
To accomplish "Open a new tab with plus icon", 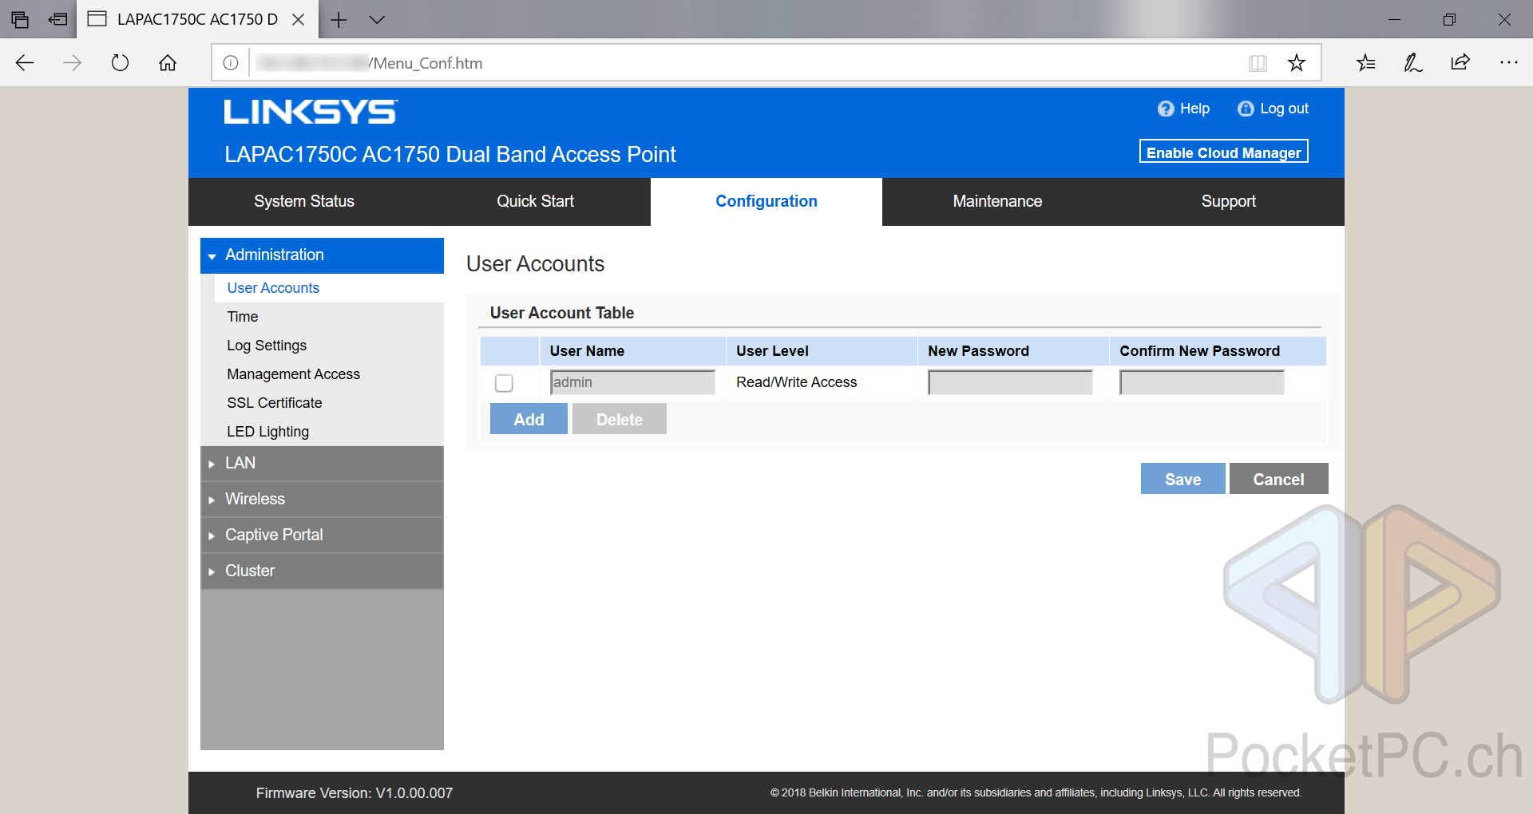I will pyautogui.click(x=339, y=20).
